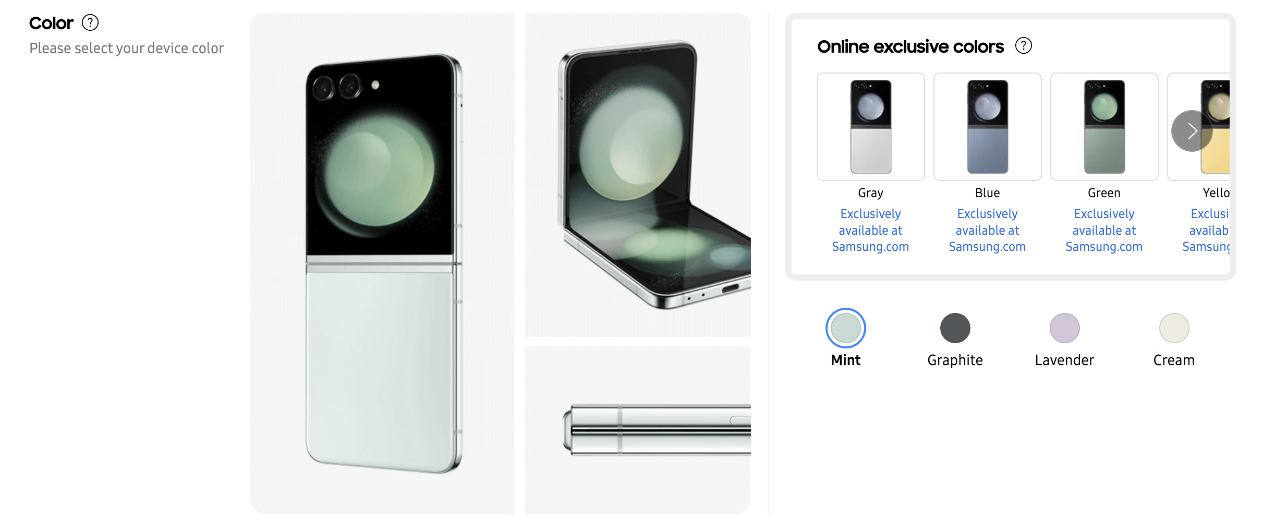Viewport: 1275px width, 531px height.
Task: Click Blue's Exclusively available at Samsung.com link
Action: click(987, 230)
